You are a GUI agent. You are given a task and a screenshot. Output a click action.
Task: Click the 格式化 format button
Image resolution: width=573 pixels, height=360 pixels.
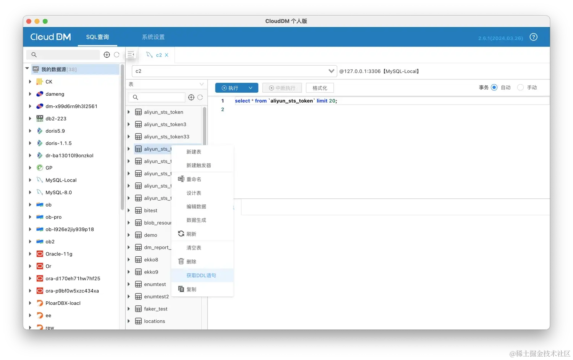(320, 88)
